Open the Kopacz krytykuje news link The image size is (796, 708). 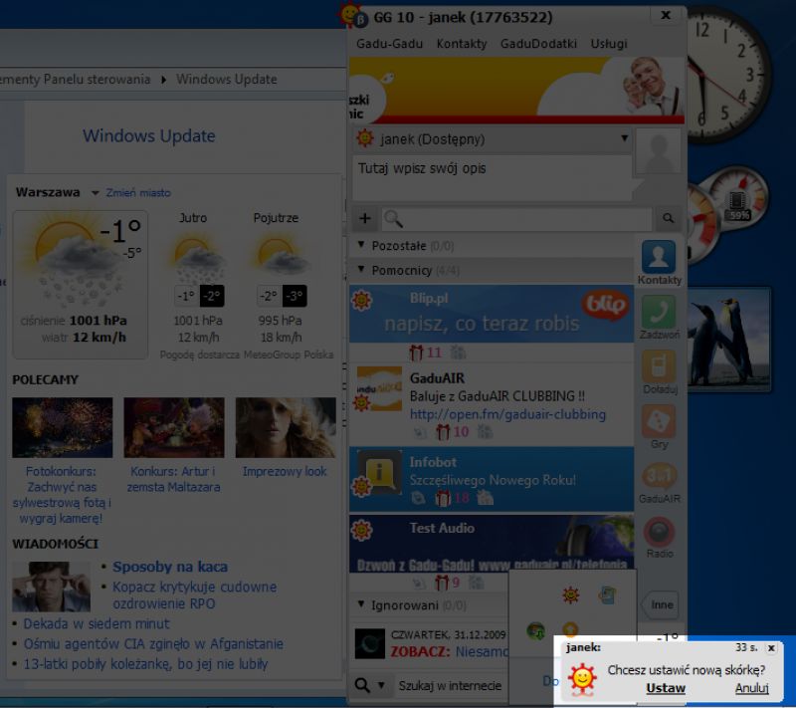194,594
